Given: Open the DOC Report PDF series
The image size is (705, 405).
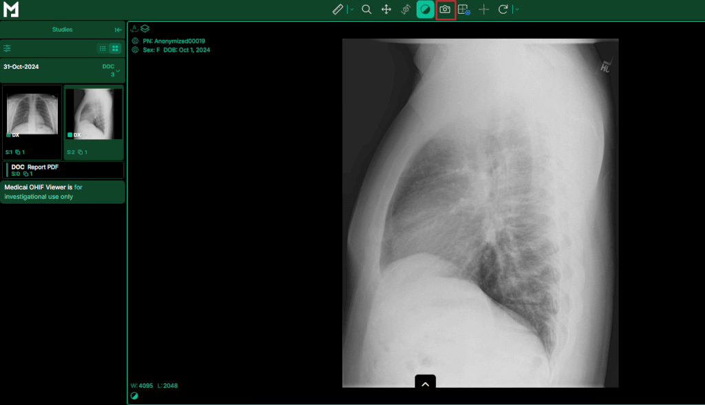Looking at the screenshot, I should (x=63, y=170).
